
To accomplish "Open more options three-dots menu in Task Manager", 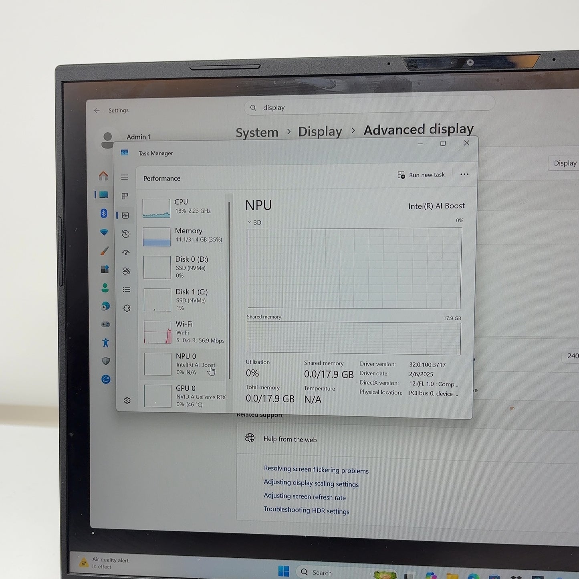I will point(464,174).
